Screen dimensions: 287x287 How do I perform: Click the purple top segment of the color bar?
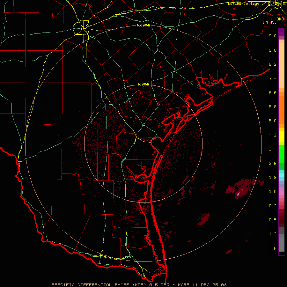[282, 32]
